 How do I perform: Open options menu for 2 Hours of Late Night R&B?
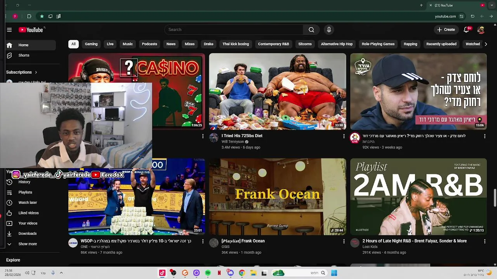pos(485,241)
